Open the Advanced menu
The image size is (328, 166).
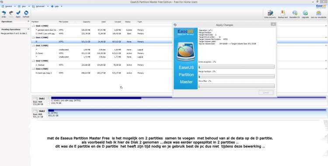coord(40,6)
